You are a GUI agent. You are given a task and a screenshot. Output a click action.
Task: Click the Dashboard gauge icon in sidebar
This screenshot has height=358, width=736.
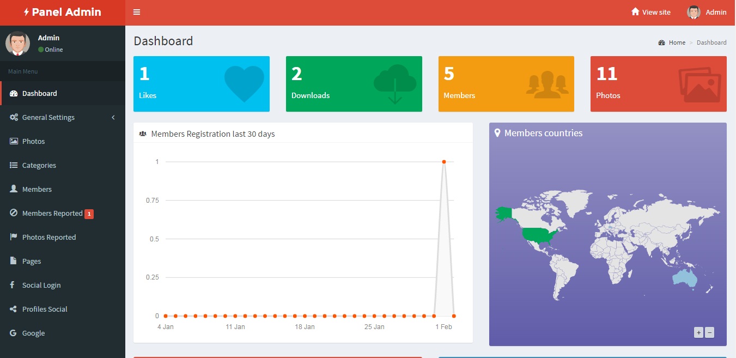14,93
